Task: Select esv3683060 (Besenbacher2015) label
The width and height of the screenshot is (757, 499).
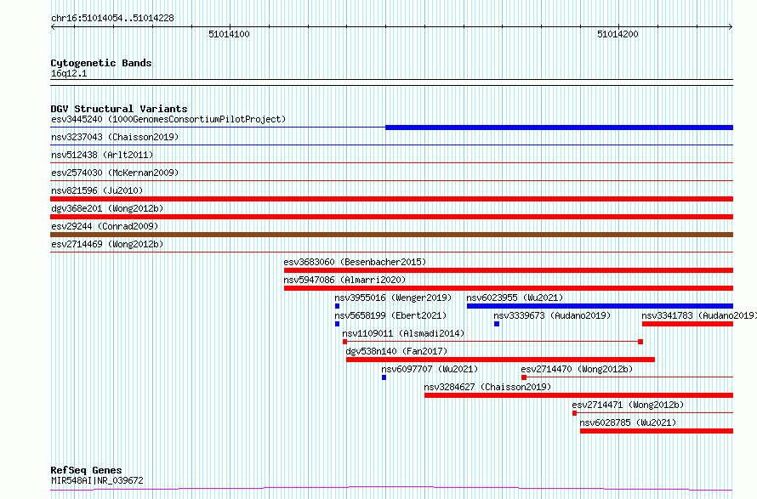Action: [355, 262]
